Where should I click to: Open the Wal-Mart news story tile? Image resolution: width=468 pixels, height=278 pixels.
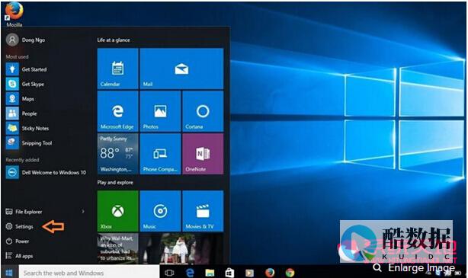pos(117,248)
